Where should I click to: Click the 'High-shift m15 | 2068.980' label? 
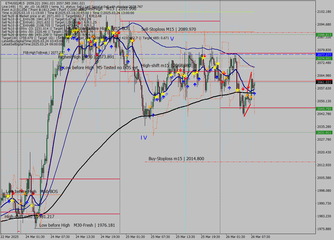tap(166, 65)
